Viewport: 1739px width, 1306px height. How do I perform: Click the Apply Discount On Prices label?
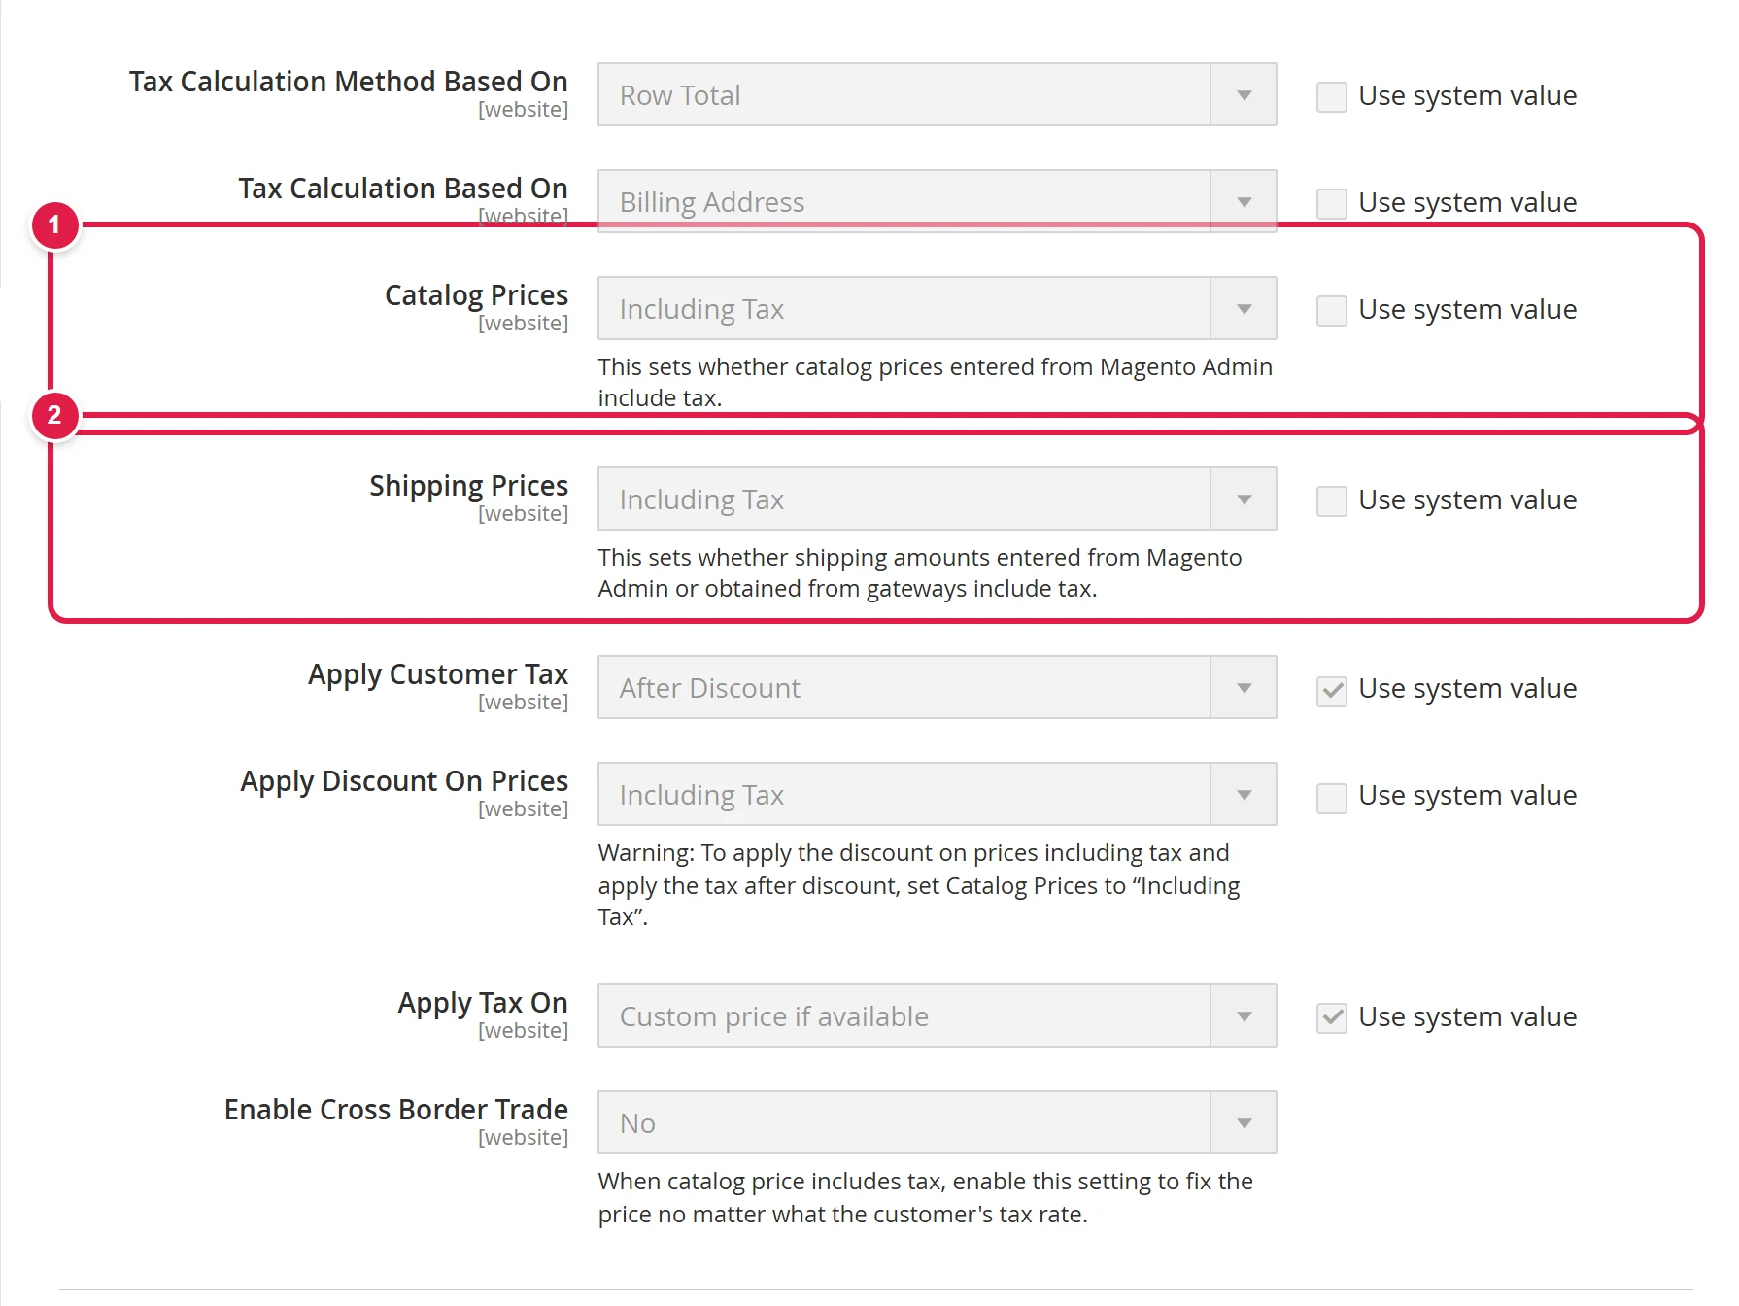coord(404,781)
